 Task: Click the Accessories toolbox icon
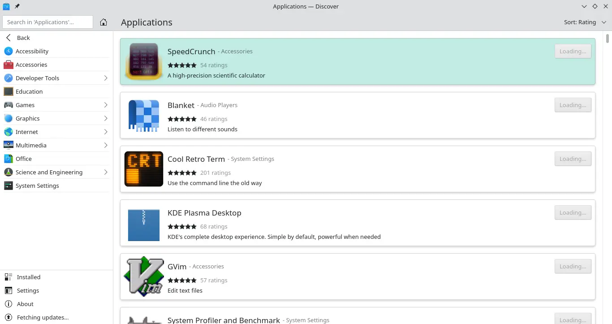(9, 65)
